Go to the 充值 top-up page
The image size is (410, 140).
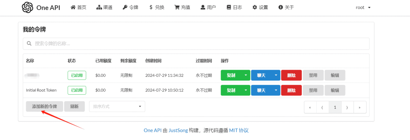tap(182, 7)
